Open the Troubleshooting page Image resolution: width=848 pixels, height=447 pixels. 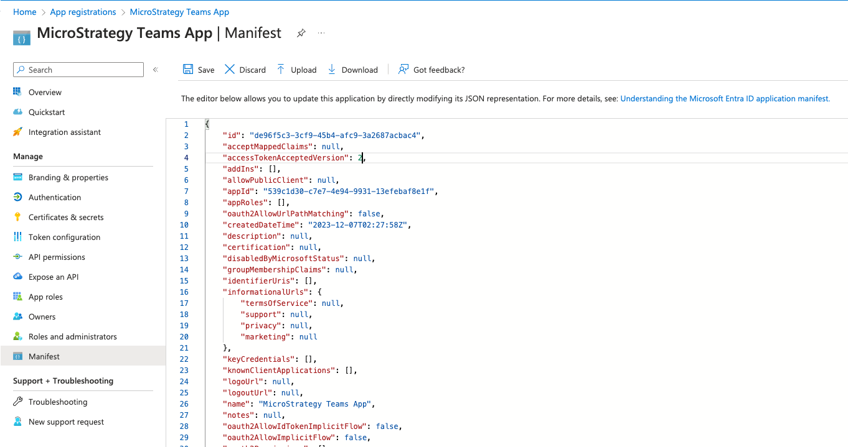pyautogui.click(x=58, y=402)
